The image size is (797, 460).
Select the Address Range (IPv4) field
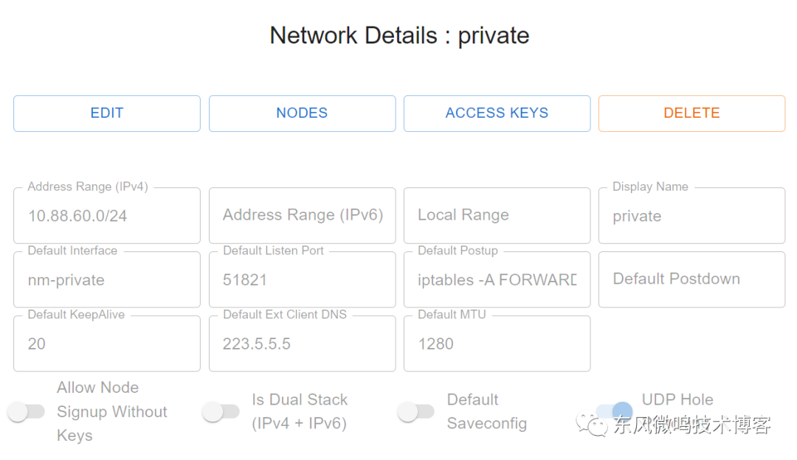(x=107, y=216)
